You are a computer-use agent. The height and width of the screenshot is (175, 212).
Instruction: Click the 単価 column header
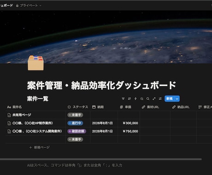tap(129, 107)
